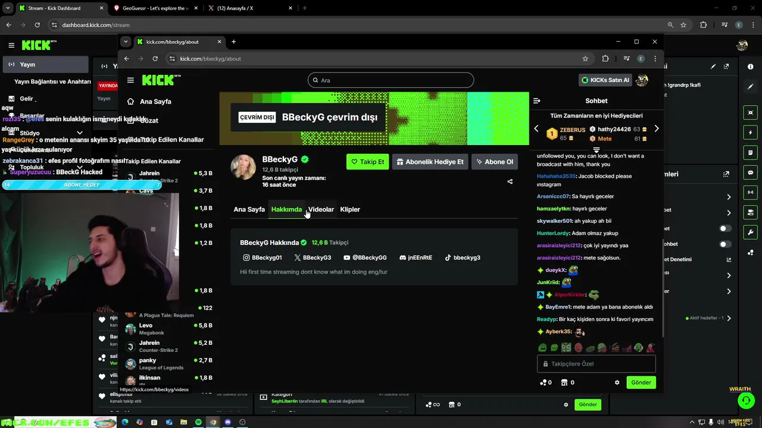The height and width of the screenshot is (428, 762).
Task: Open the Videolar tab
Action: (321, 209)
